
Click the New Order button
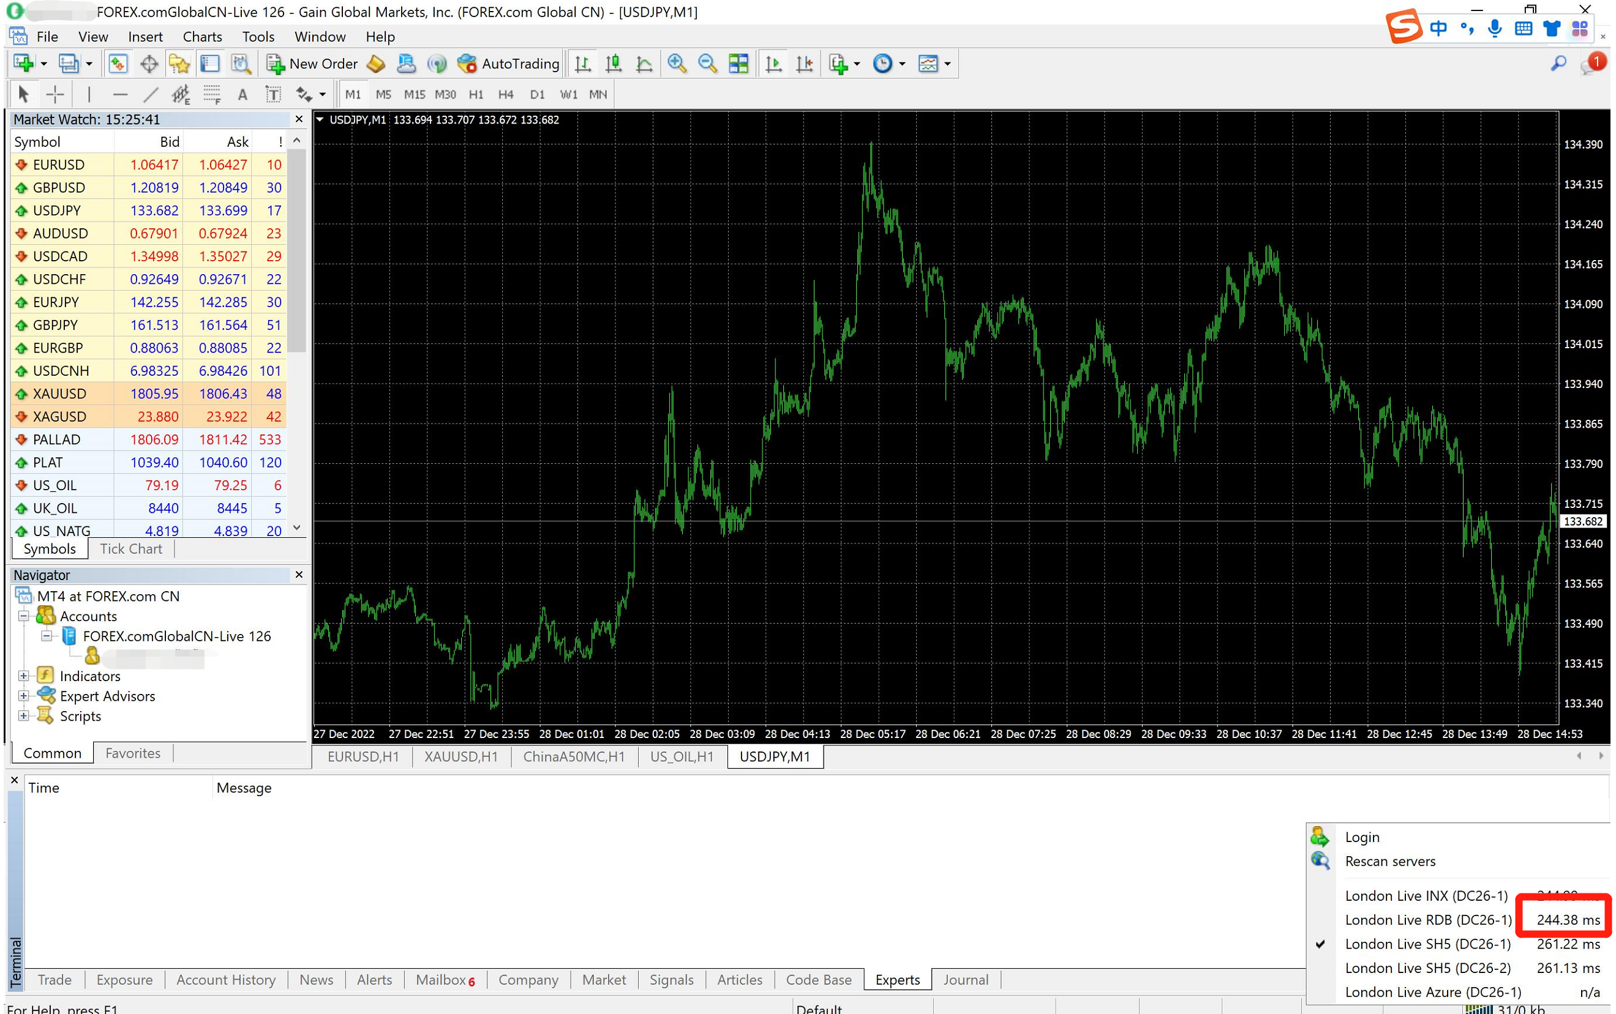click(312, 64)
